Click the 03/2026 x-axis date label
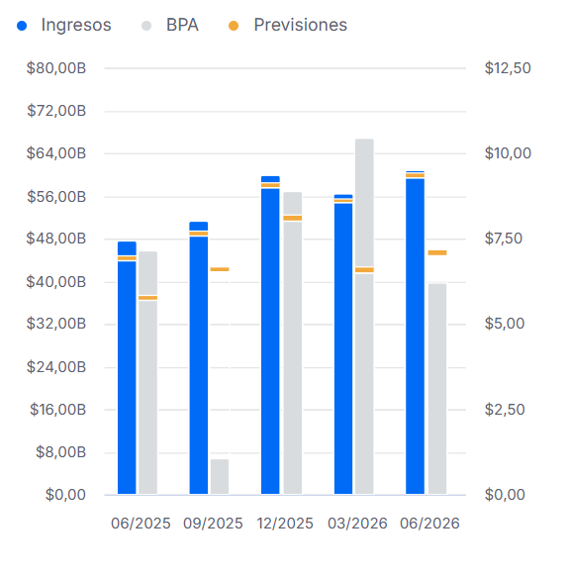 357,524
